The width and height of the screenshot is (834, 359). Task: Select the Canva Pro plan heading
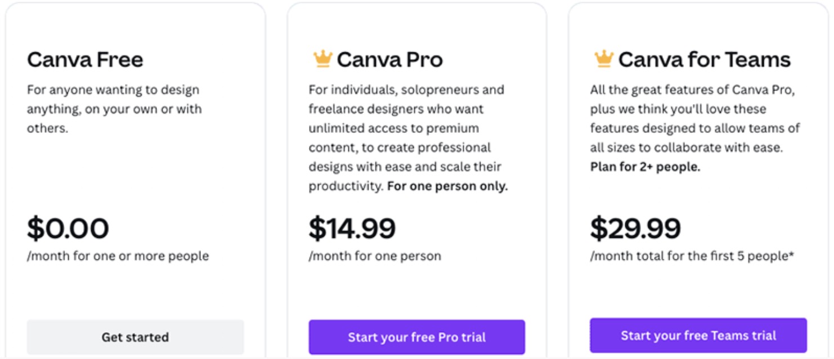[x=389, y=60]
